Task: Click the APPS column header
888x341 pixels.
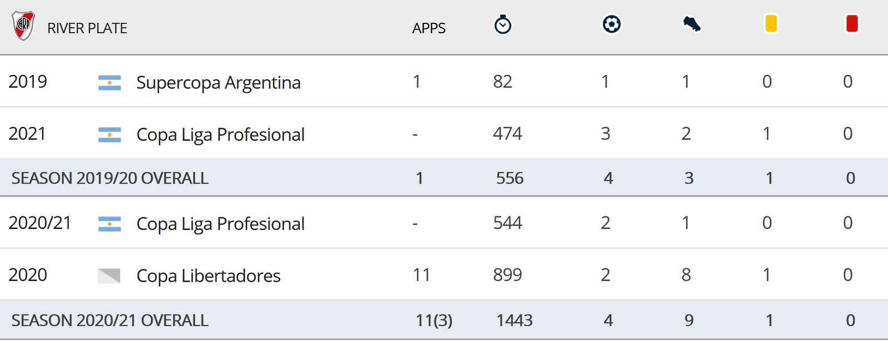Action: [x=429, y=28]
